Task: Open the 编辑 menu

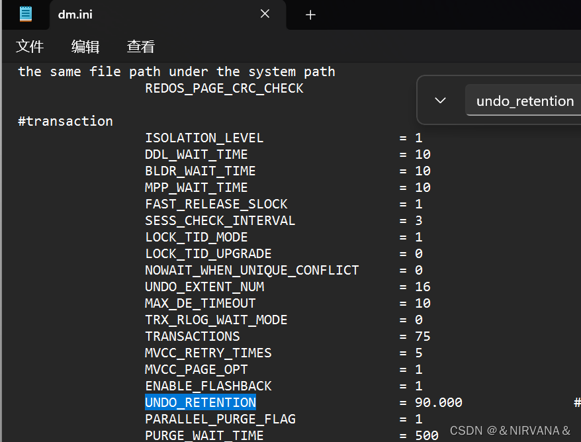Action: (x=85, y=47)
